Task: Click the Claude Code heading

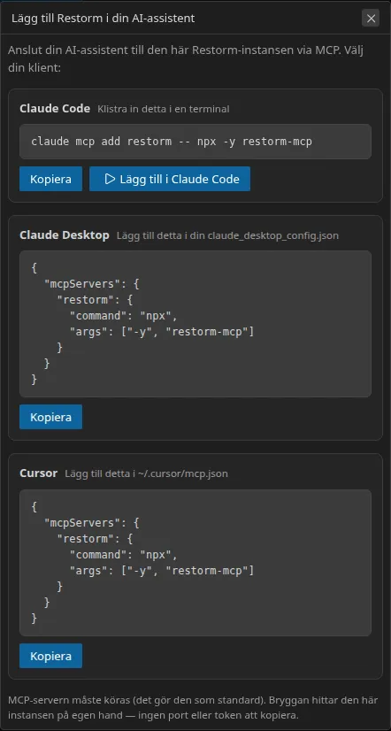Action: click(55, 109)
